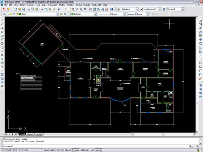Toggle SNAP mode in status bar

point(46,150)
